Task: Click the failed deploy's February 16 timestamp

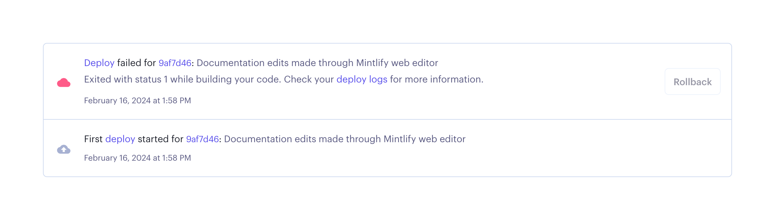Action: click(x=137, y=101)
